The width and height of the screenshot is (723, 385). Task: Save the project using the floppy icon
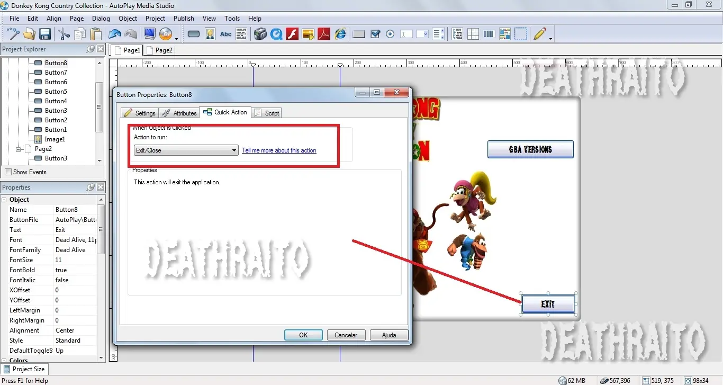point(45,34)
